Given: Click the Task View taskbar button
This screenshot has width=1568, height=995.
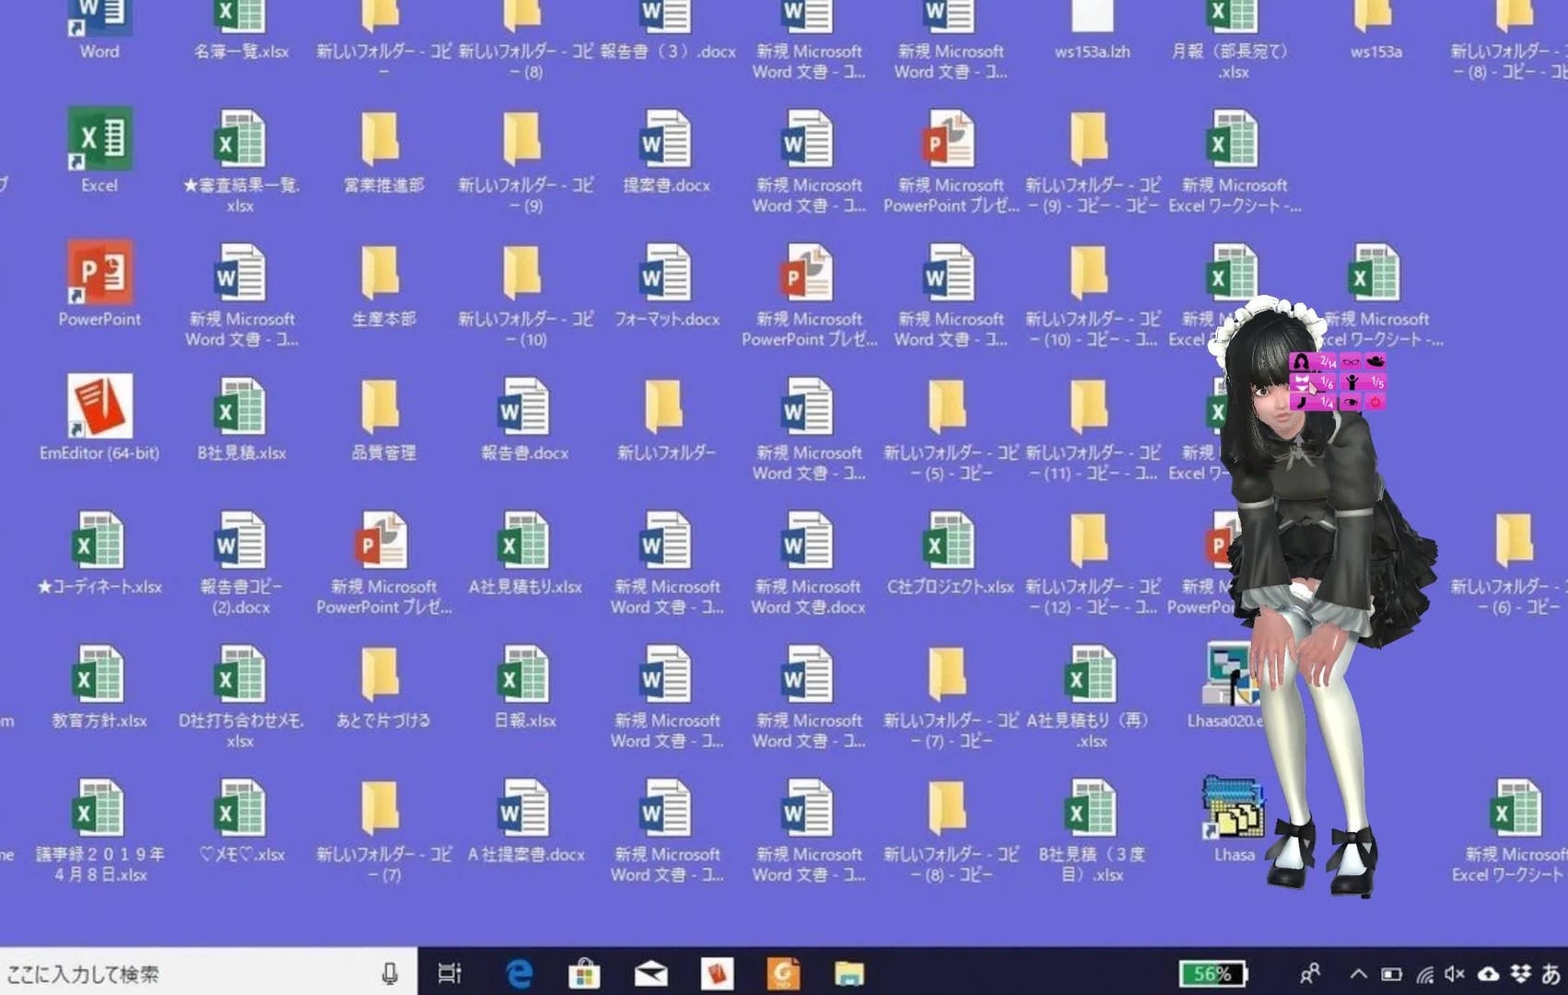Looking at the screenshot, I should point(450,974).
